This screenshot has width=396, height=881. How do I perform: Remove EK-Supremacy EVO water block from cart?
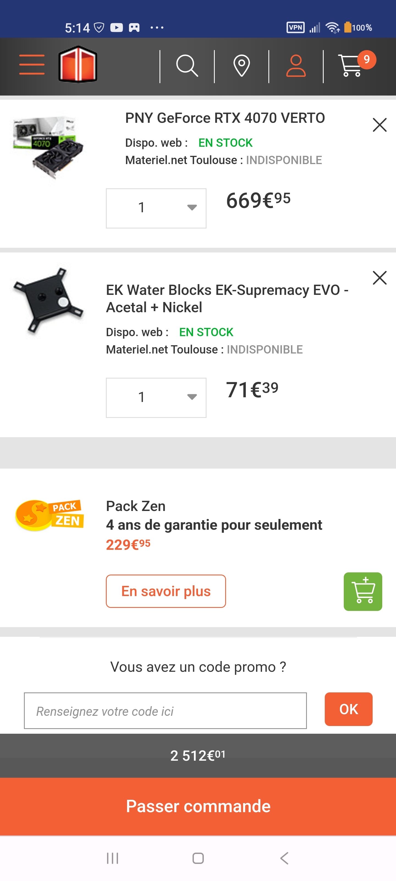pos(380,278)
